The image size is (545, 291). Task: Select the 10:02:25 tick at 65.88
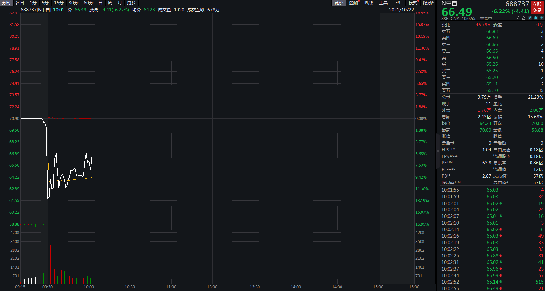[492, 256]
